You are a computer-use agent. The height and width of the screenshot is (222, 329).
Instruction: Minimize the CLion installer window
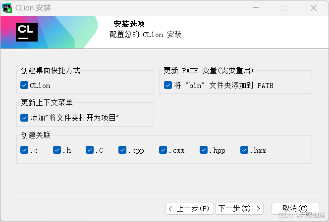tap(256, 8)
